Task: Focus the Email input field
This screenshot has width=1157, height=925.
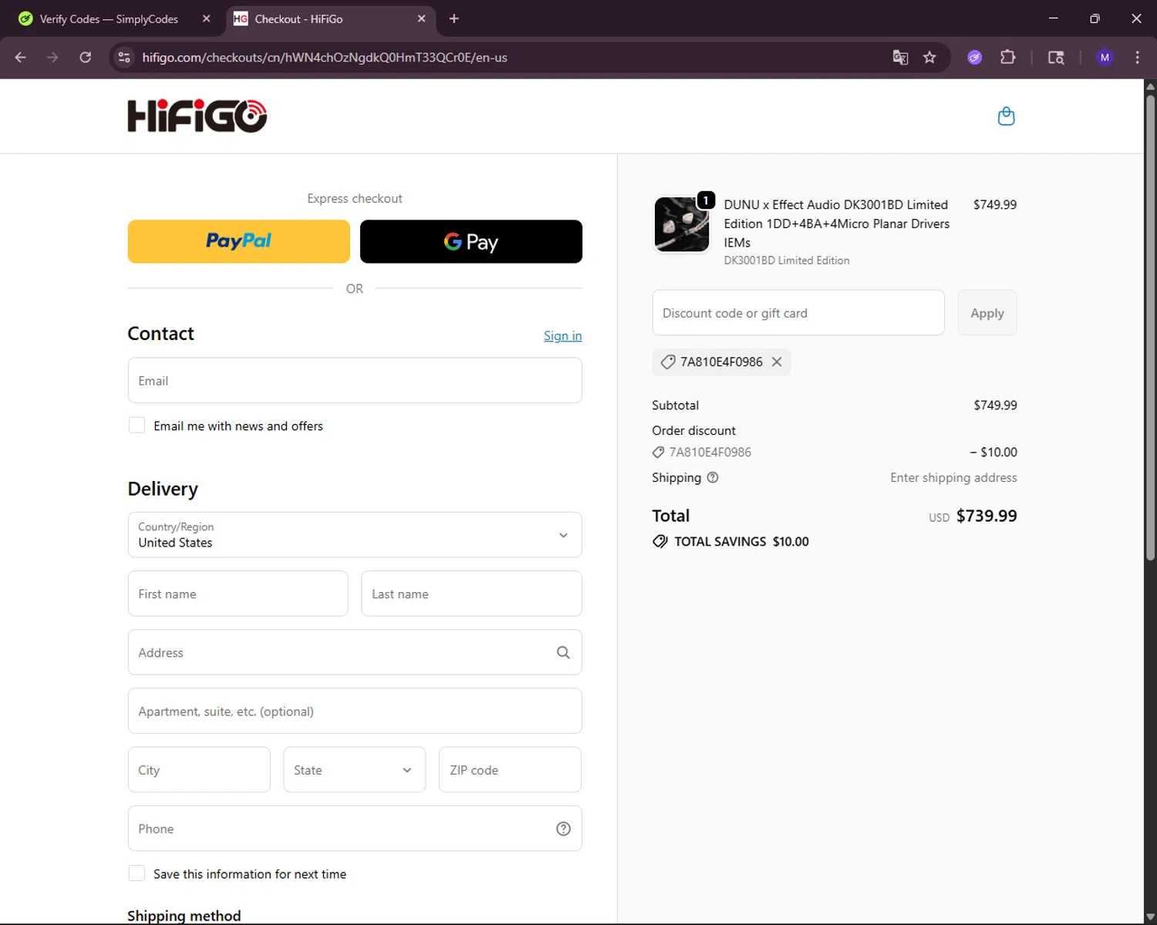Action: click(x=355, y=380)
